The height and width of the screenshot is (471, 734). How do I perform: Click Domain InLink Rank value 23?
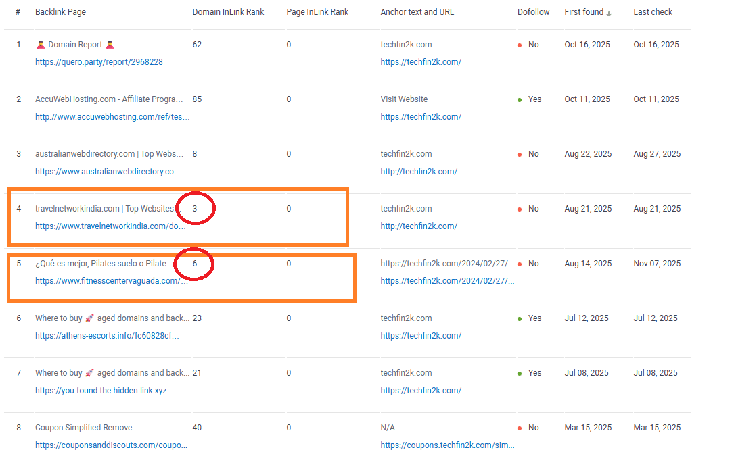[197, 318]
